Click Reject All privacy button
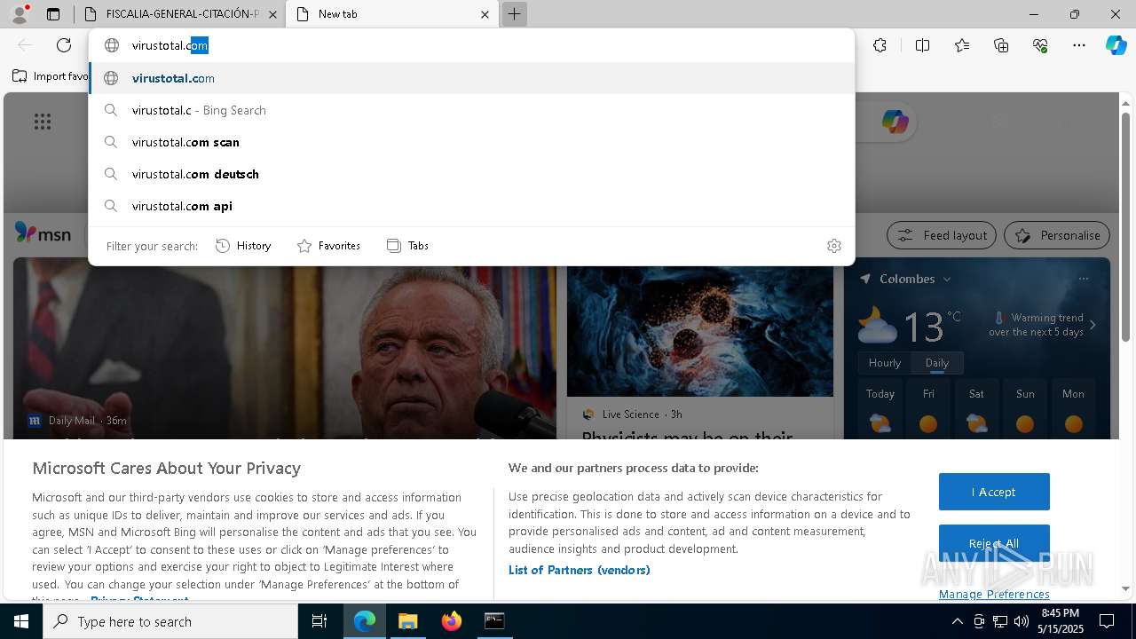The image size is (1136, 639). pyautogui.click(x=994, y=543)
